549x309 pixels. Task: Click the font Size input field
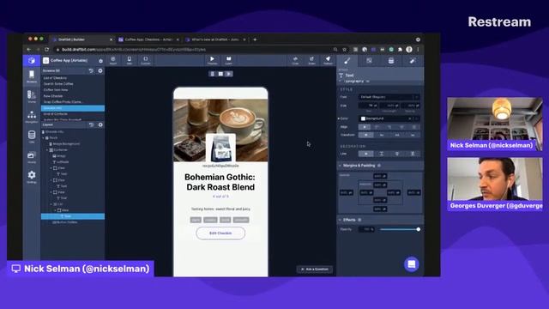pos(368,106)
